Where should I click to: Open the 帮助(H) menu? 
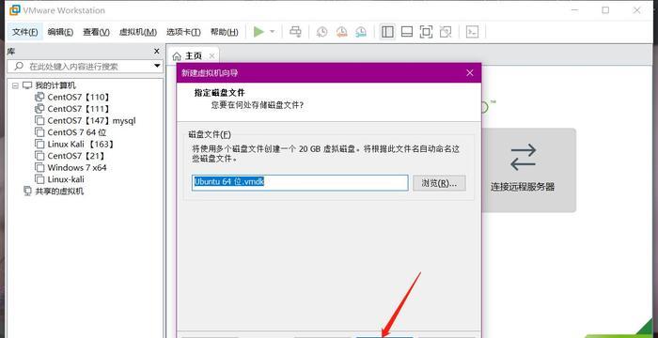click(224, 32)
